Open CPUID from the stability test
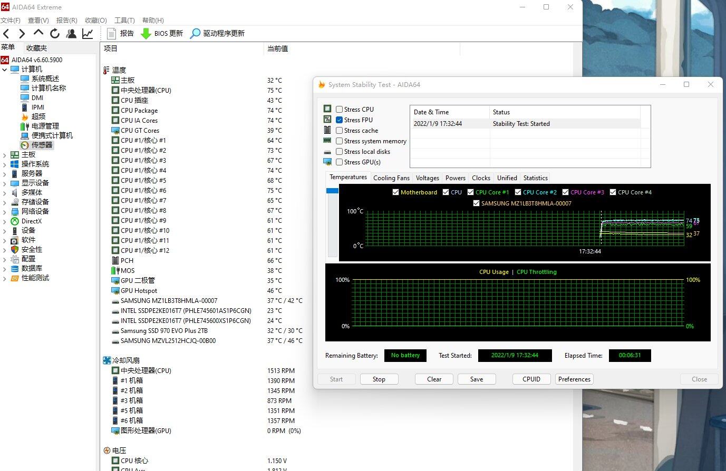This screenshot has height=471, width=726. pyautogui.click(x=531, y=379)
